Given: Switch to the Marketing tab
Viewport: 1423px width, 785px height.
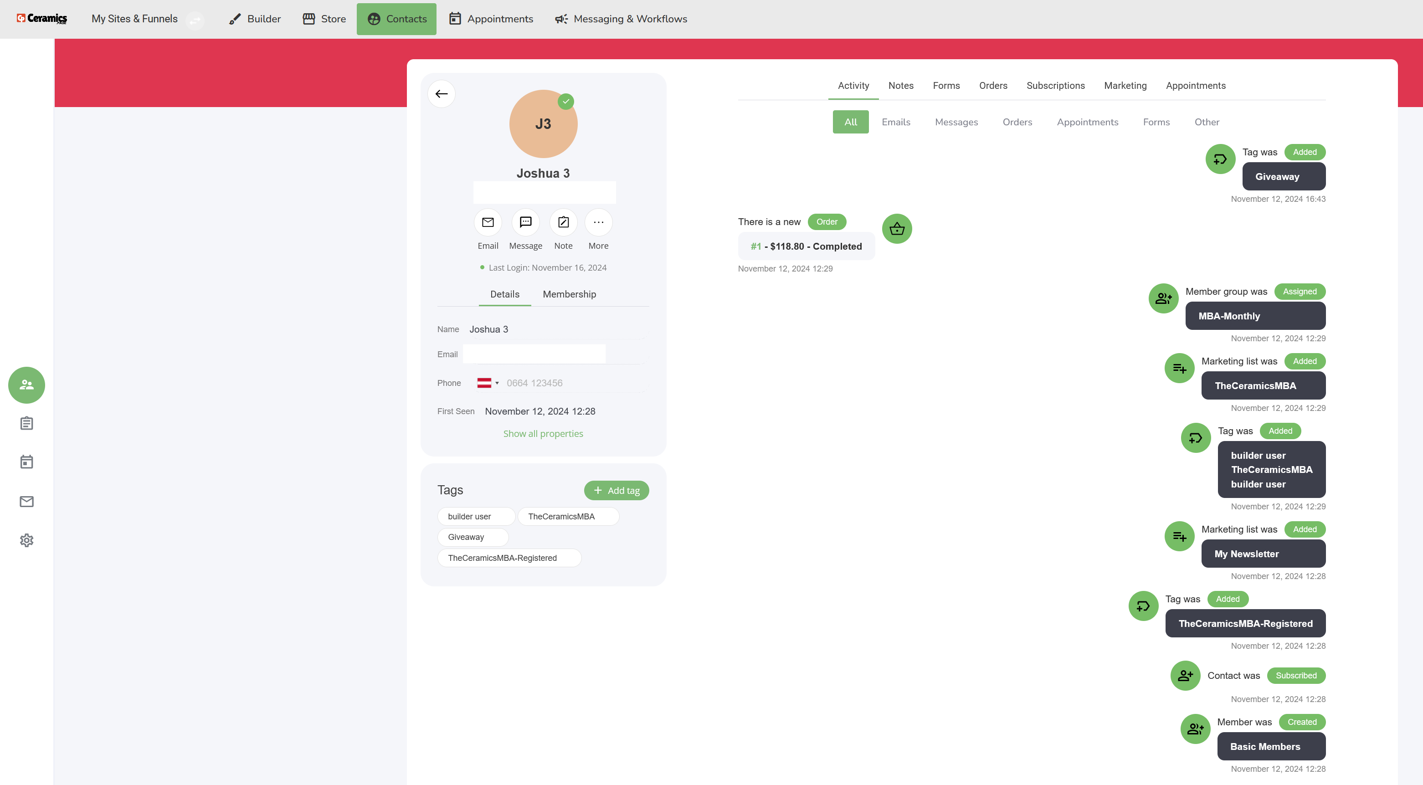Looking at the screenshot, I should (1125, 86).
